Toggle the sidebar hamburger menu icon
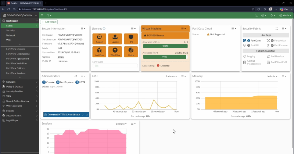 (x=42, y=15)
